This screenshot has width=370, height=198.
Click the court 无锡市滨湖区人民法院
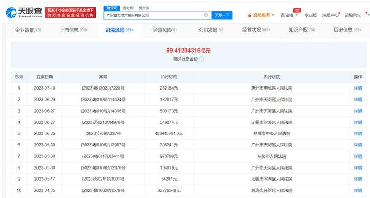click(x=272, y=179)
